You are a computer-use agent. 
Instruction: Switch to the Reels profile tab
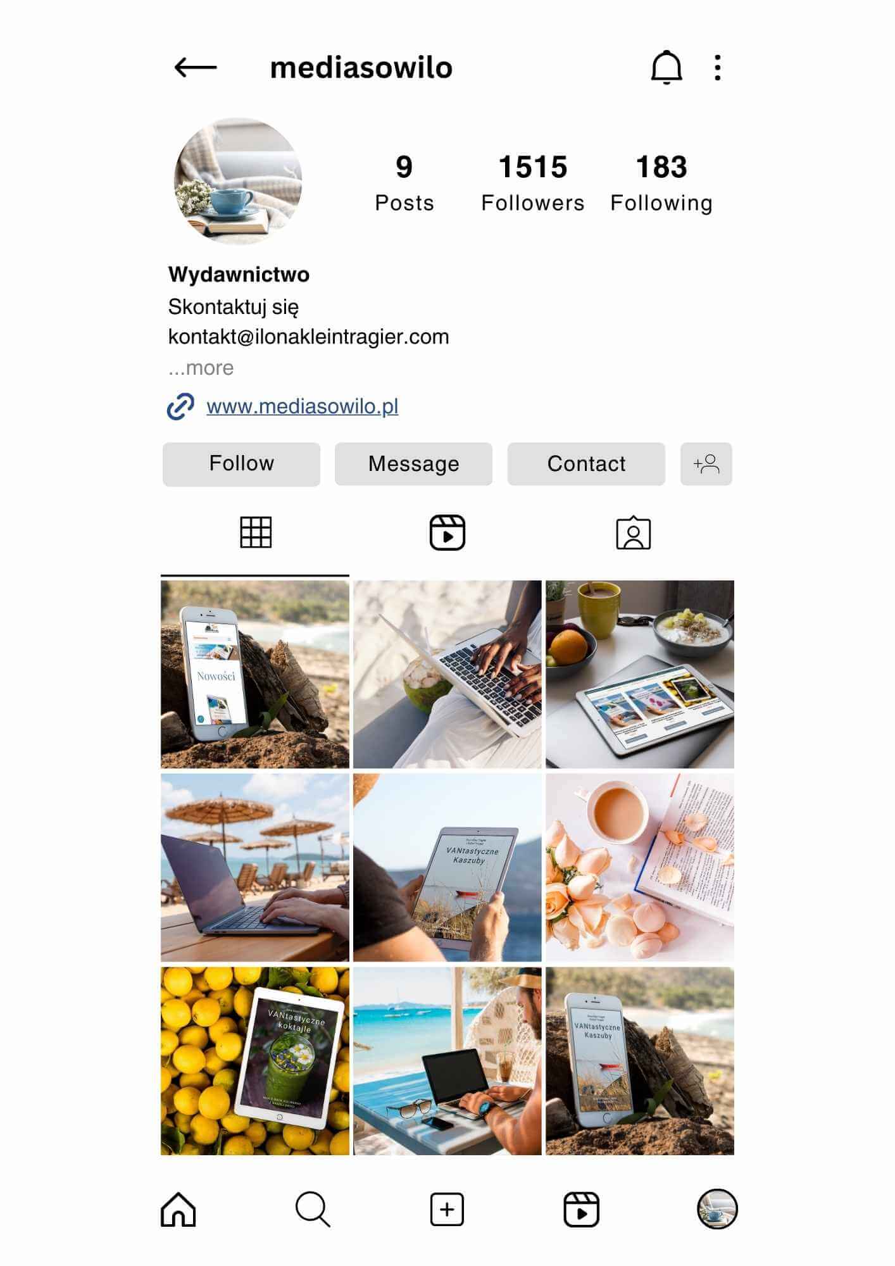tap(447, 532)
